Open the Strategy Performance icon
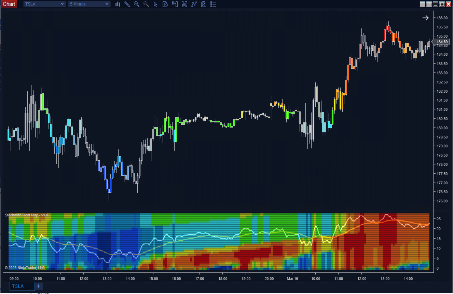 pos(204,4)
